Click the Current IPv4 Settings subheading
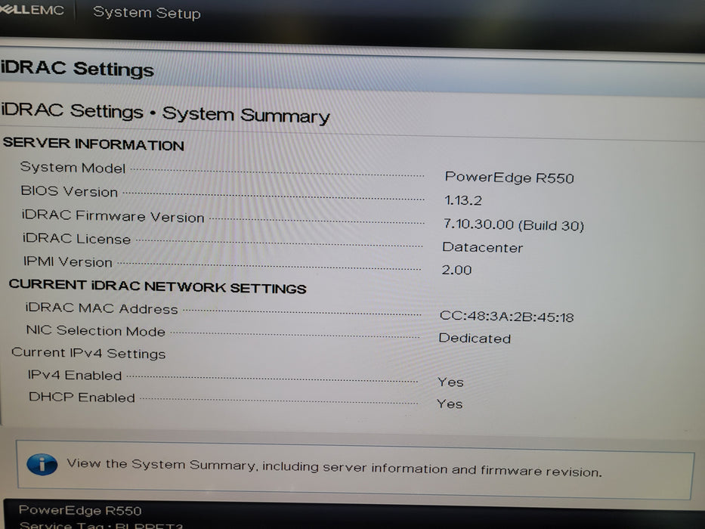Image resolution: width=705 pixels, height=529 pixels. 88,353
